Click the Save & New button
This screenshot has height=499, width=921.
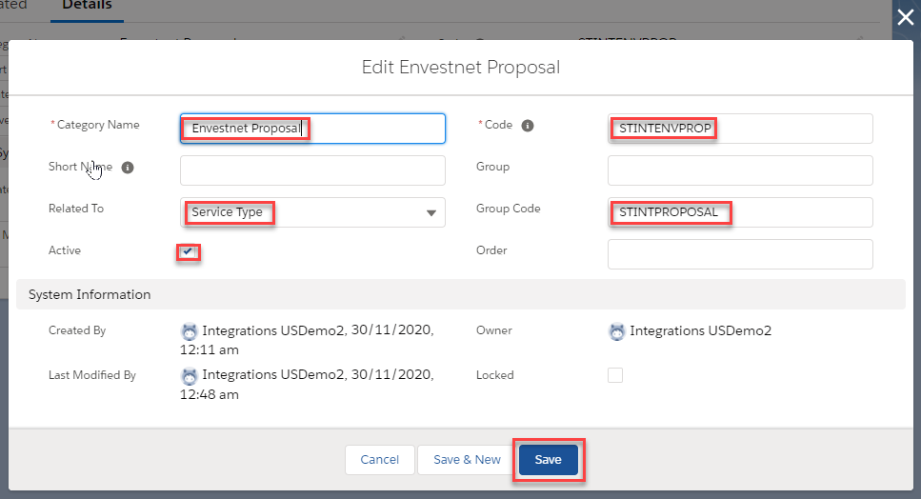point(467,460)
